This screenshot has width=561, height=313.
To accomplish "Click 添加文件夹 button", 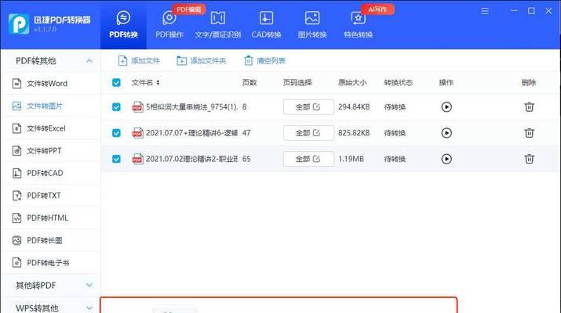I will (x=201, y=61).
